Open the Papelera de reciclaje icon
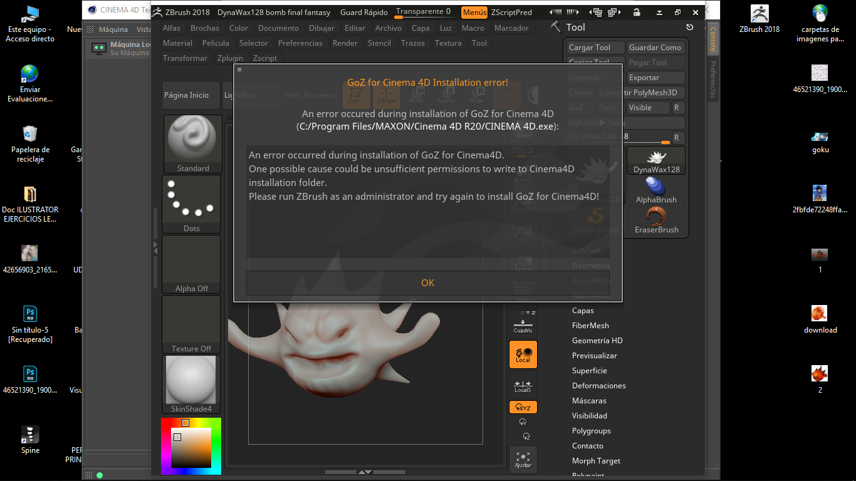This screenshot has width=856, height=481. pyautogui.click(x=30, y=143)
